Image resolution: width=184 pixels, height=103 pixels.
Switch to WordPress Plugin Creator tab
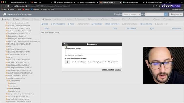coord(156,2)
